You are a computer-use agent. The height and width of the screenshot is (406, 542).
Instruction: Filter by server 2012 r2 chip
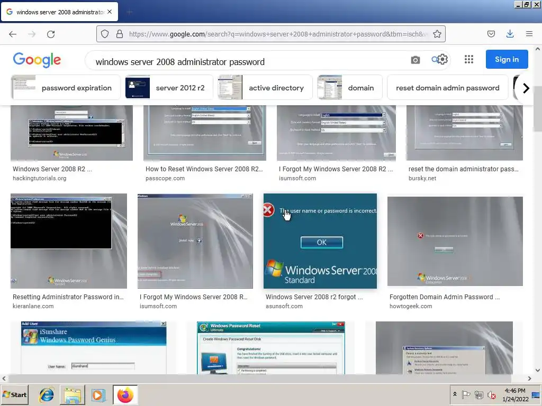pos(169,88)
